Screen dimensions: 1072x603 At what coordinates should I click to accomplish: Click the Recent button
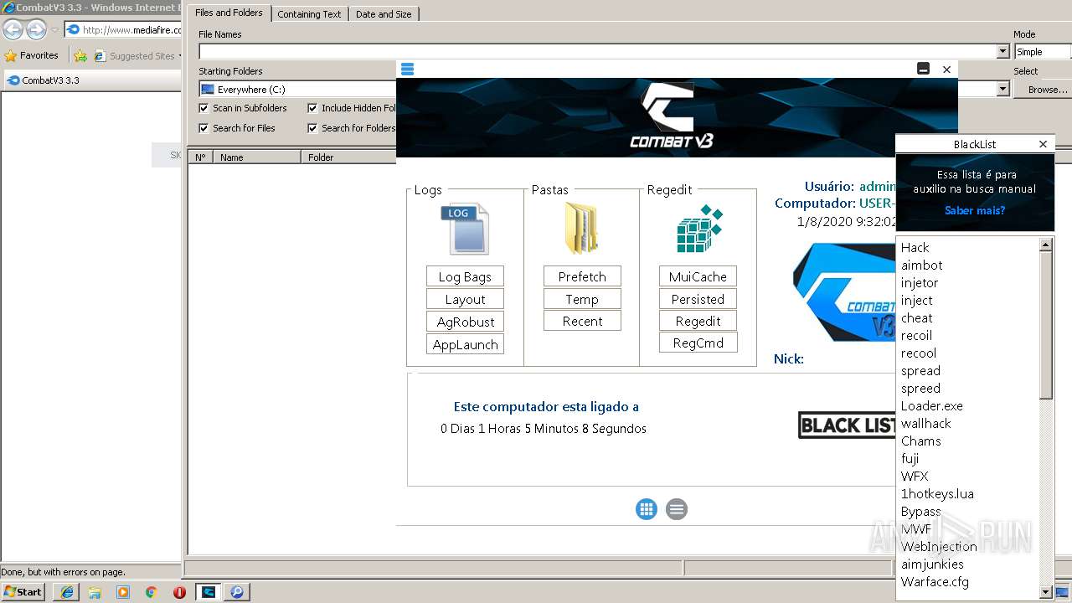click(x=582, y=321)
